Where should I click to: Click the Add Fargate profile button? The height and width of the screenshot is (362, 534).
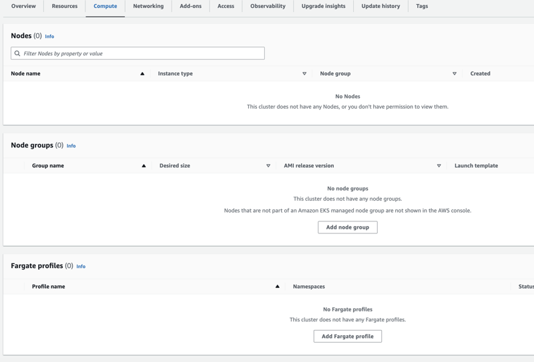click(x=347, y=336)
